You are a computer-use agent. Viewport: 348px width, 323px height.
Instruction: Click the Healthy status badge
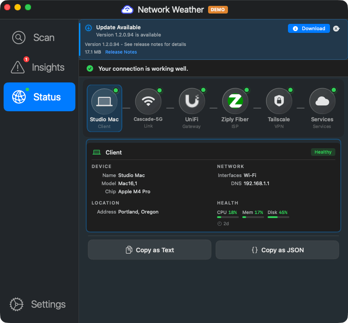323,152
